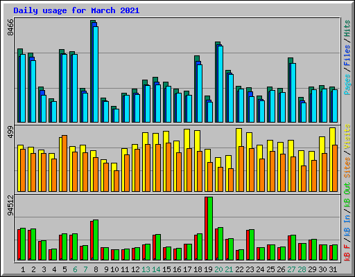Click the red kB F bar for day 19
This screenshot has width=355, height=277.
pos(206,229)
